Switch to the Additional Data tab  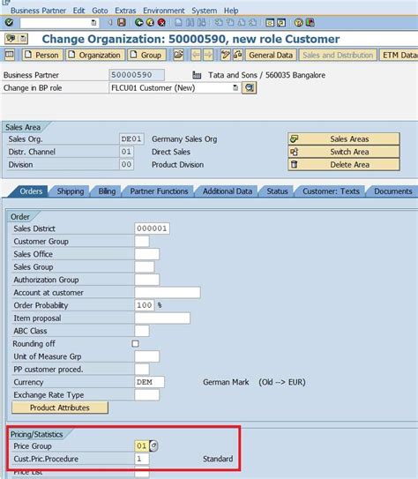tap(228, 191)
